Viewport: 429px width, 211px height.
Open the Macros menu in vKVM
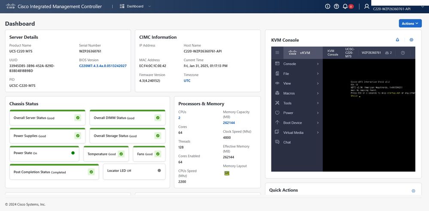pyautogui.click(x=297, y=93)
